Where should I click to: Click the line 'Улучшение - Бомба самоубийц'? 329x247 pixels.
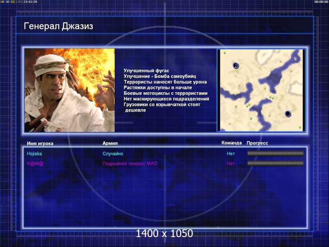pyautogui.click(x=160, y=76)
